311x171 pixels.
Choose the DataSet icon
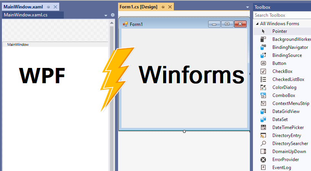(263, 119)
